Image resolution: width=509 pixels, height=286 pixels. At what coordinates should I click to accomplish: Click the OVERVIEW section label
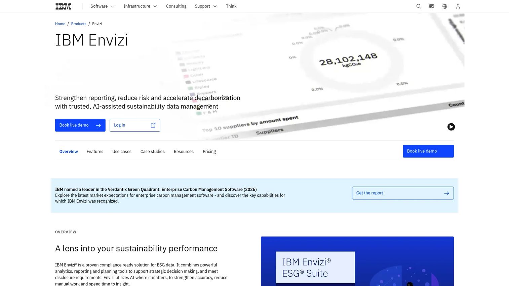[x=66, y=232]
